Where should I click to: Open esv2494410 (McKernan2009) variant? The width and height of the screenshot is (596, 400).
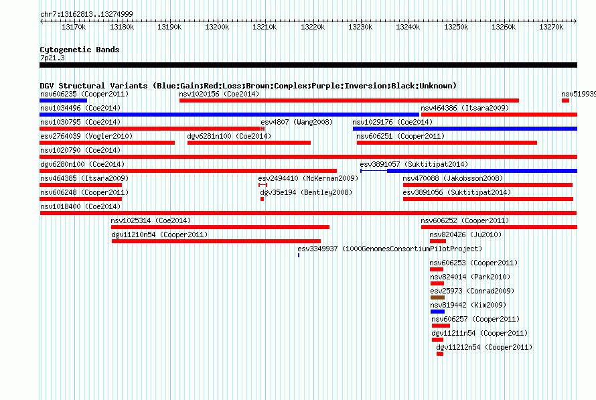[308, 178]
